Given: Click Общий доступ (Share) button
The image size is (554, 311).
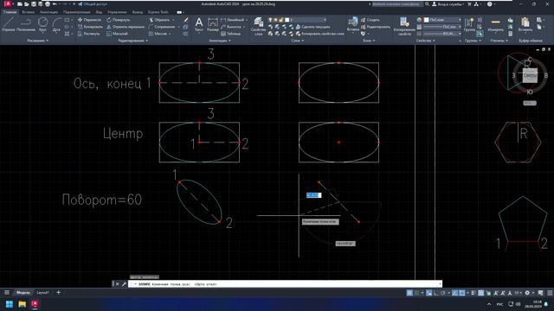Looking at the screenshot, I should (x=93, y=4).
